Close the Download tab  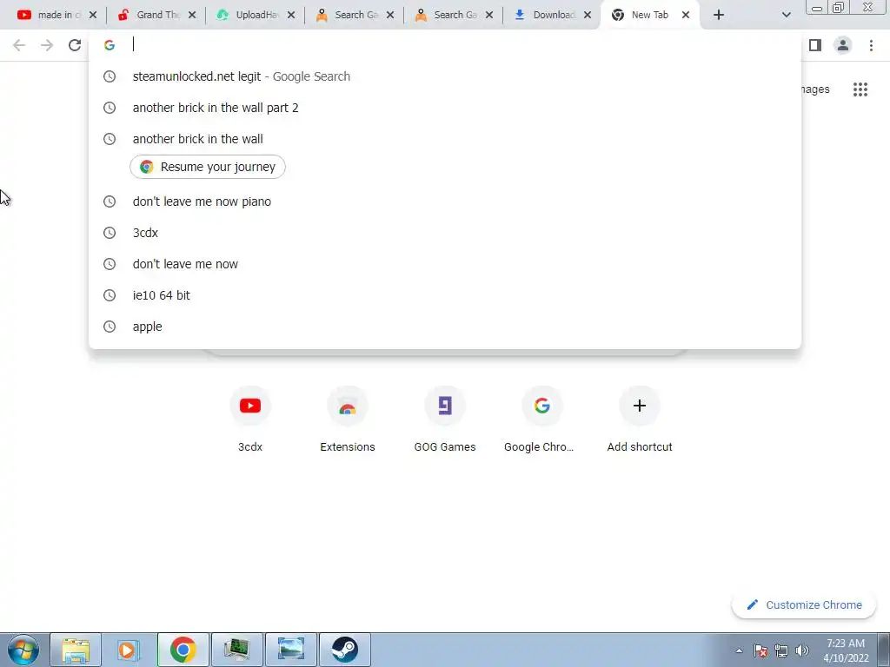coord(588,15)
